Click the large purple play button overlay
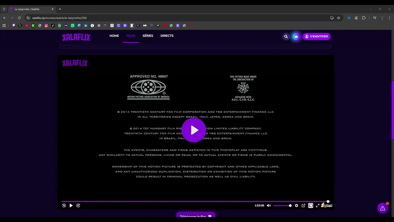This screenshot has height=222, width=394. coord(194,130)
